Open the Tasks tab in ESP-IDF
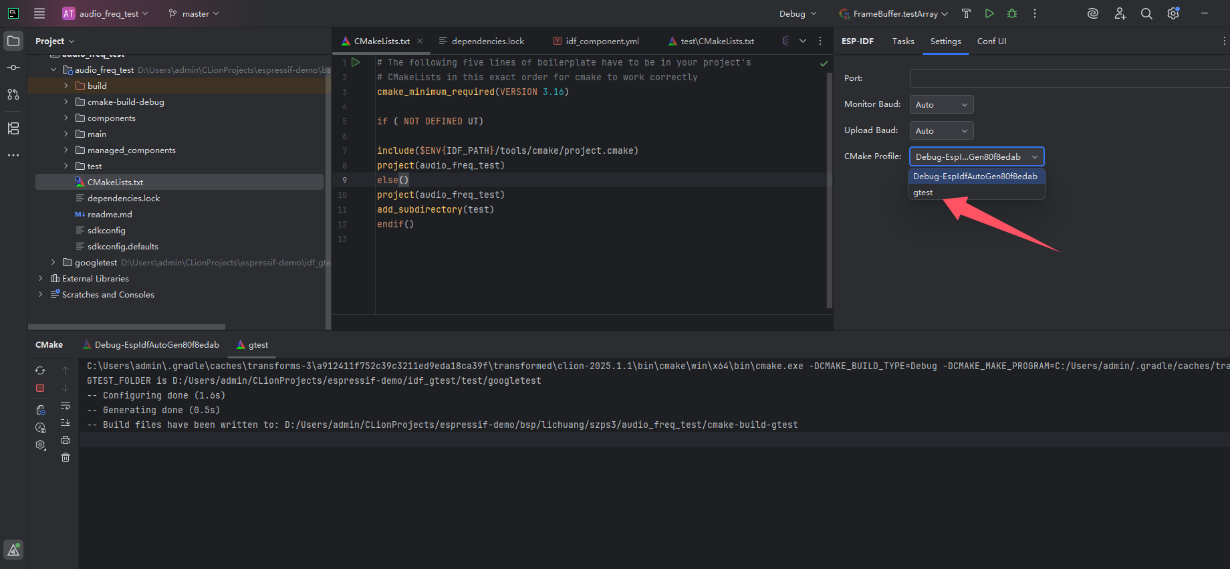 point(903,41)
